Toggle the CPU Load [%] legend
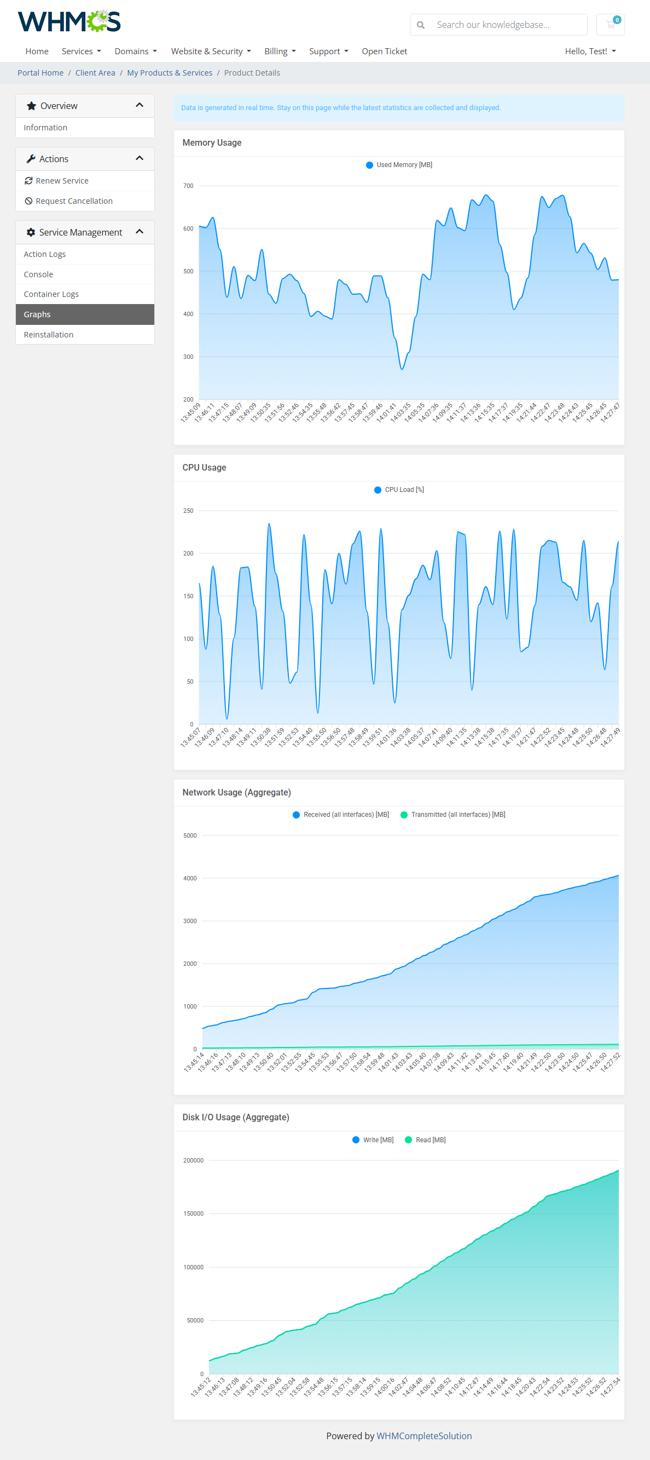The width and height of the screenshot is (650, 1460). (x=399, y=490)
